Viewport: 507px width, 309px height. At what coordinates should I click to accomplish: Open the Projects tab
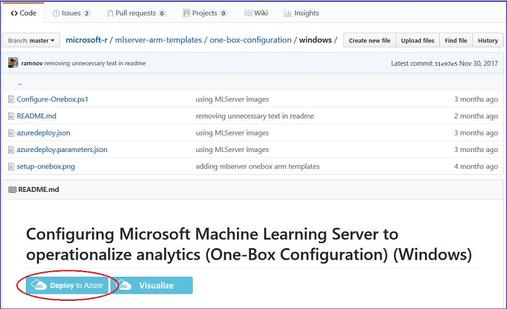point(205,13)
